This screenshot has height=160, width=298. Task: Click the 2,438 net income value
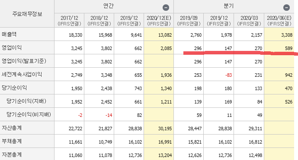(106, 88)
